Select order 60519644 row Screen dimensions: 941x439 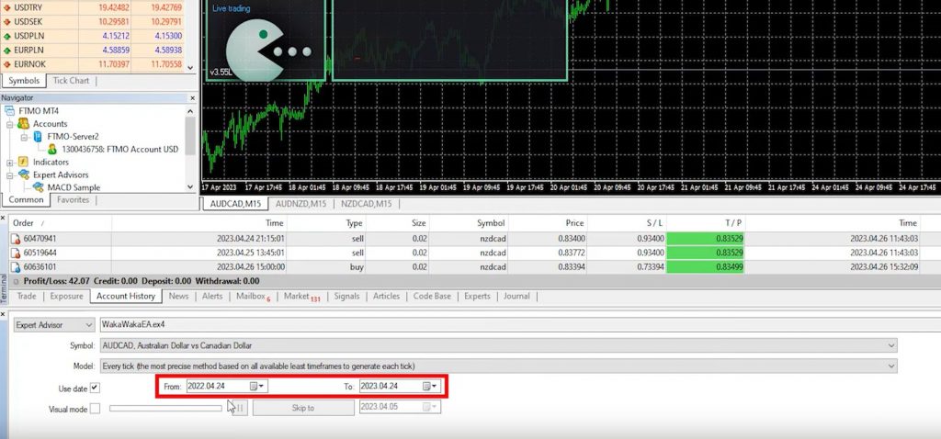coord(474,253)
